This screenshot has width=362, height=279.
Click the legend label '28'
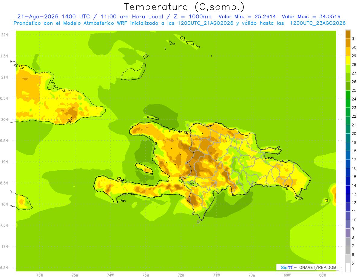tap(354, 64)
